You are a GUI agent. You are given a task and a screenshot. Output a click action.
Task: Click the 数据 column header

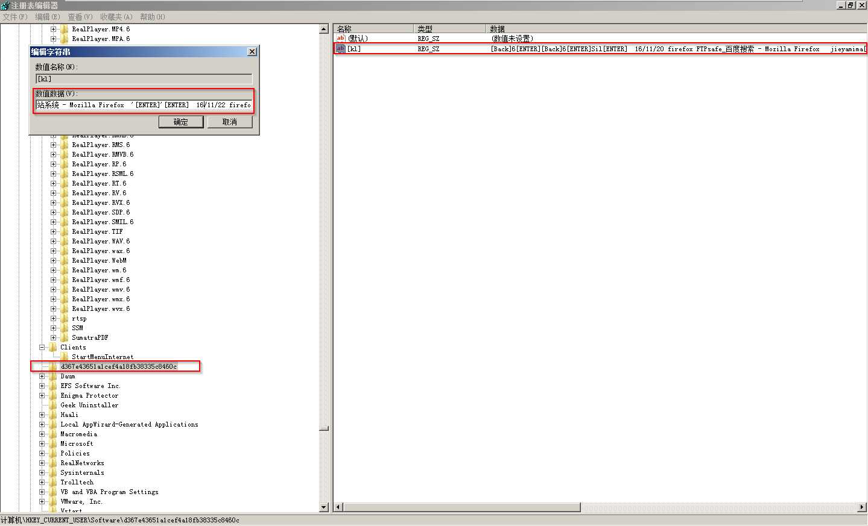click(676, 29)
